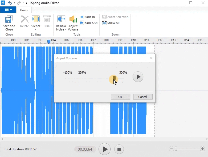Click the timeline zoom slider thumb
Screen dimensions: 208x157
coord(176,149)
